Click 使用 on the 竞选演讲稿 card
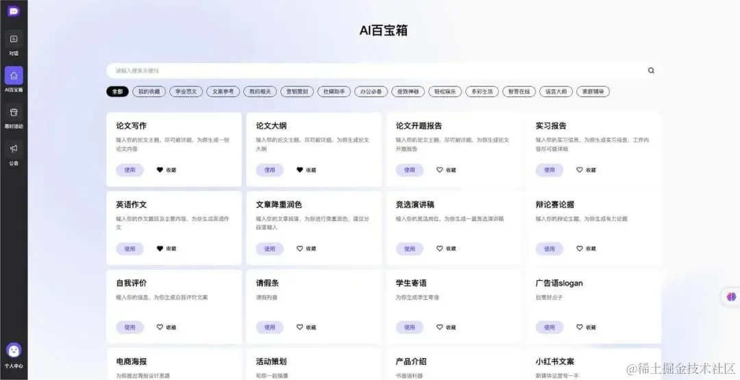 point(410,249)
